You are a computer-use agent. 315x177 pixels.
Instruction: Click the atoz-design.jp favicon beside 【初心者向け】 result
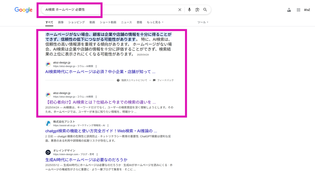pyautogui.click(x=48, y=95)
